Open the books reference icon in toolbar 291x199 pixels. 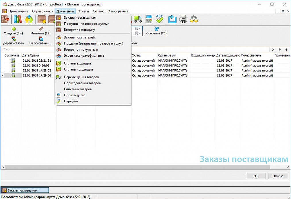18,19
